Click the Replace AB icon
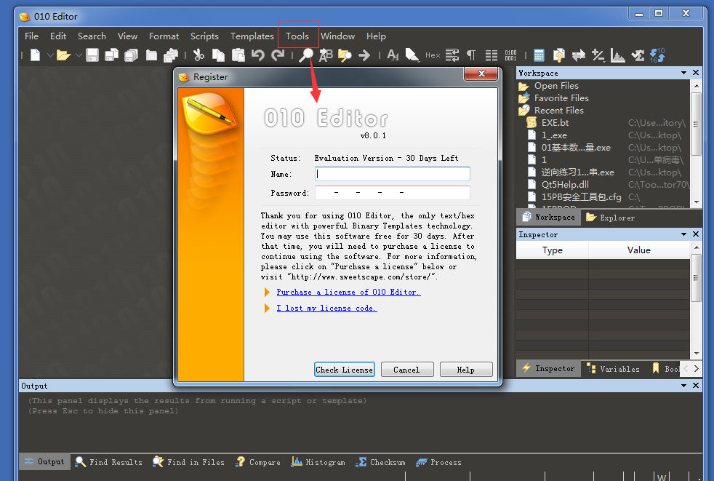The image size is (714, 481). click(326, 55)
